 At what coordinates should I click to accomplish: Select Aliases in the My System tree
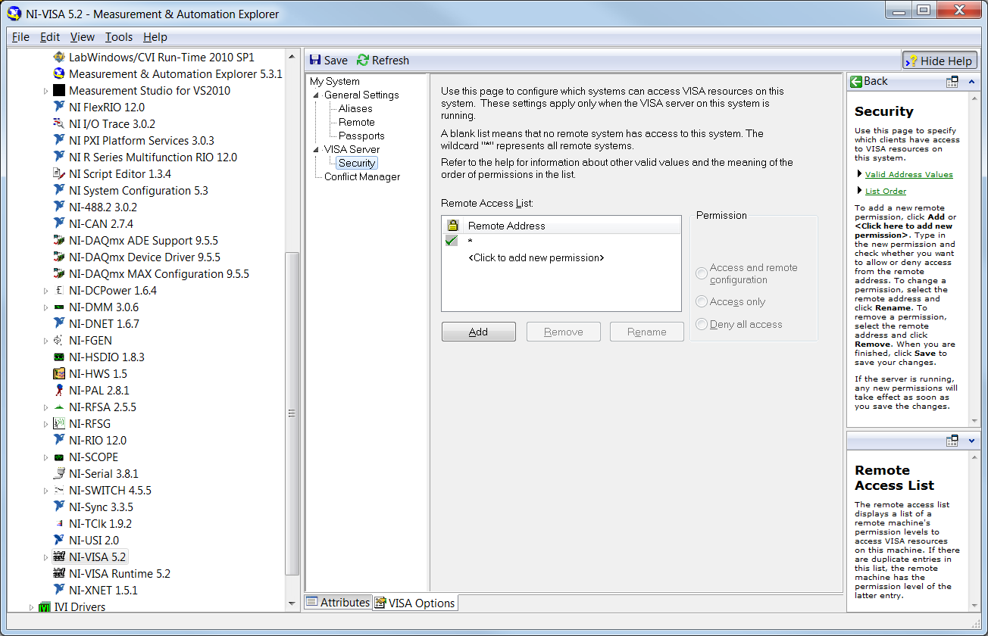(x=355, y=108)
